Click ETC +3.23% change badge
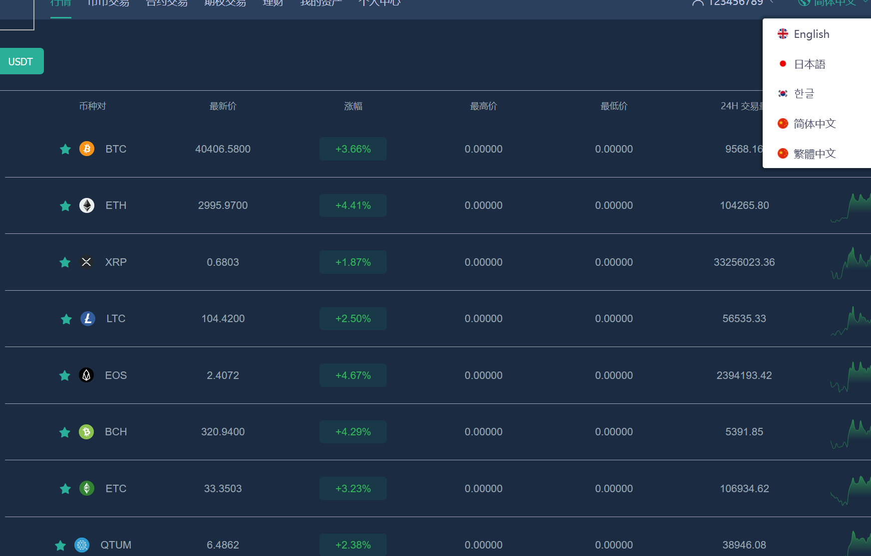This screenshot has height=556, width=871. (353, 488)
